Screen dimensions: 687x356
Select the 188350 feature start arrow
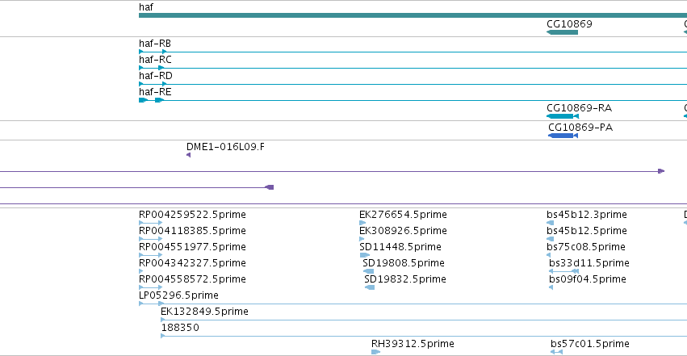pos(163,337)
